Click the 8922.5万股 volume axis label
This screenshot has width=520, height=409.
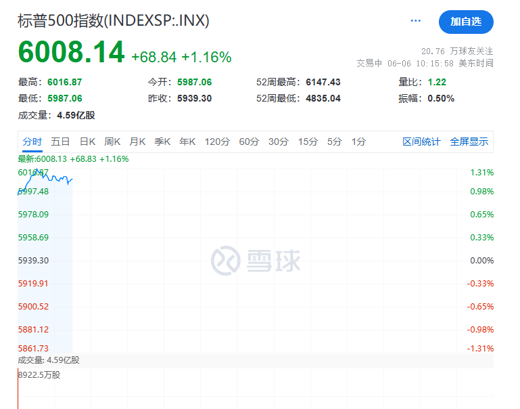click(39, 375)
